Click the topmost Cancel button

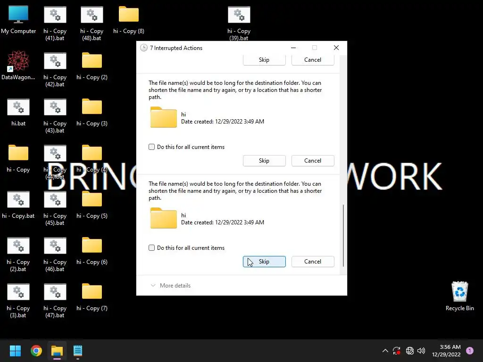(313, 60)
